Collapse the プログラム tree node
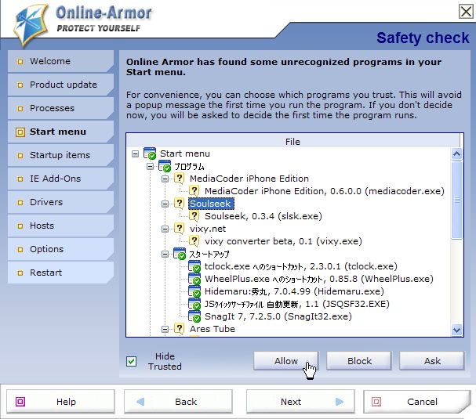Viewport: 476px width, 419px height. 150,167
